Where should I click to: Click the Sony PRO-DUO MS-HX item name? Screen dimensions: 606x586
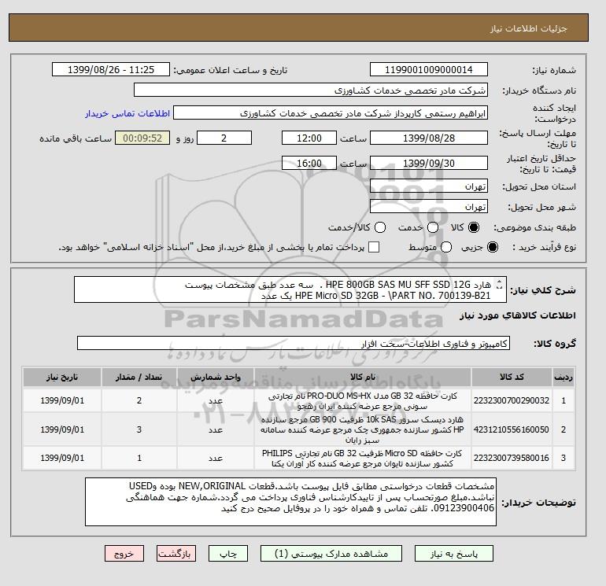tap(363, 401)
